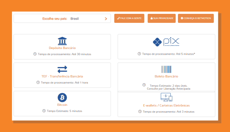Click the clock icon beside Até 5 minutos

click(139, 54)
